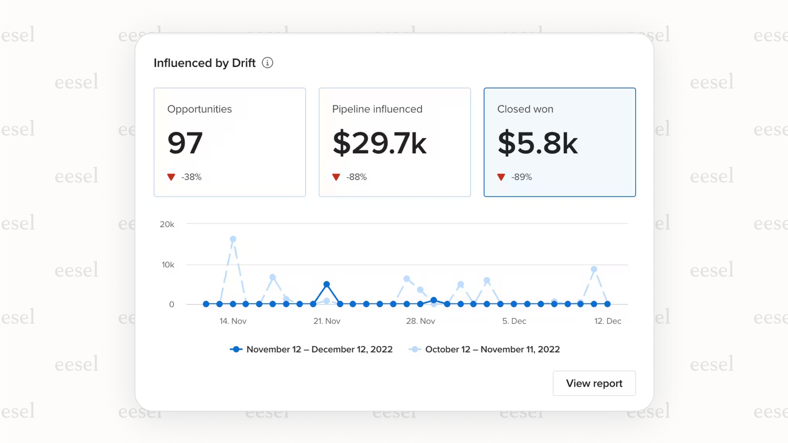Click the red decrease arrow under Pipeline influenced
788x443 pixels.
coord(336,177)
